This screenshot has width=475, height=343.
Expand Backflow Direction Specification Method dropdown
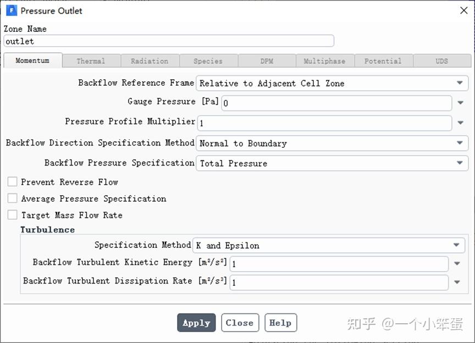pos(460,143)
